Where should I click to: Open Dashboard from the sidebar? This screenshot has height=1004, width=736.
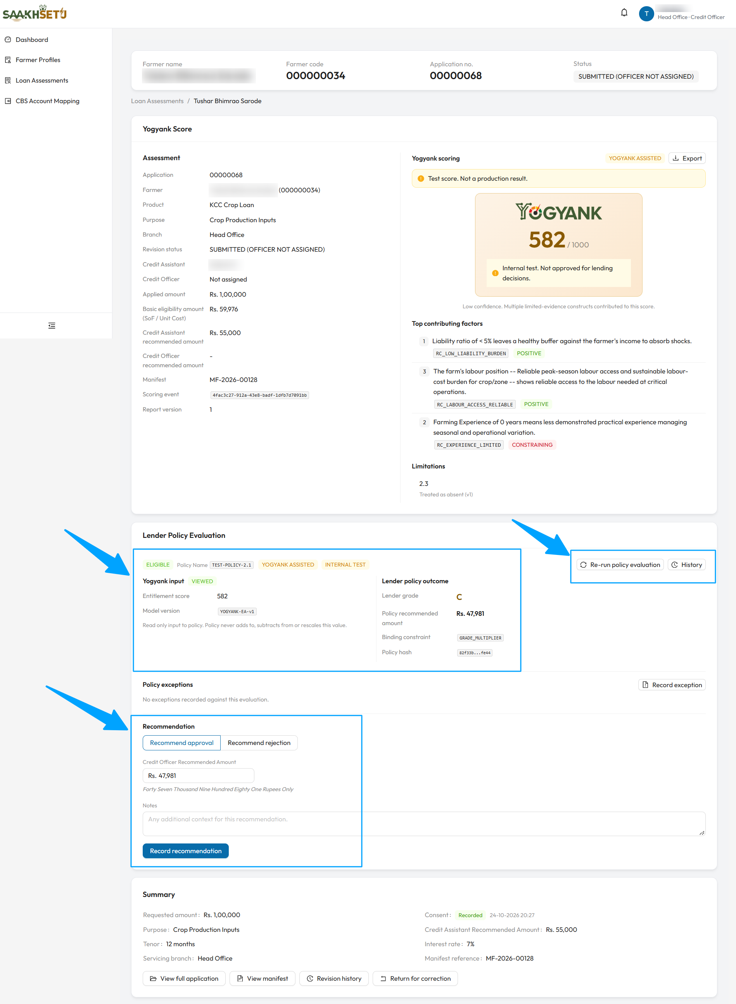[x=32, y=40]
